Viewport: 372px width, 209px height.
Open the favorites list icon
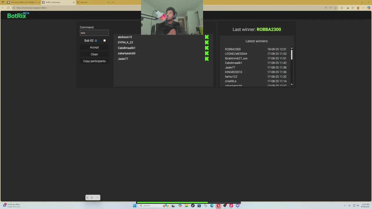coord(353,8)
